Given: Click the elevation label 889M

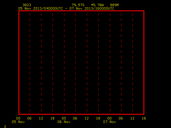Looking at the screenshot, I should click(114, 5).
